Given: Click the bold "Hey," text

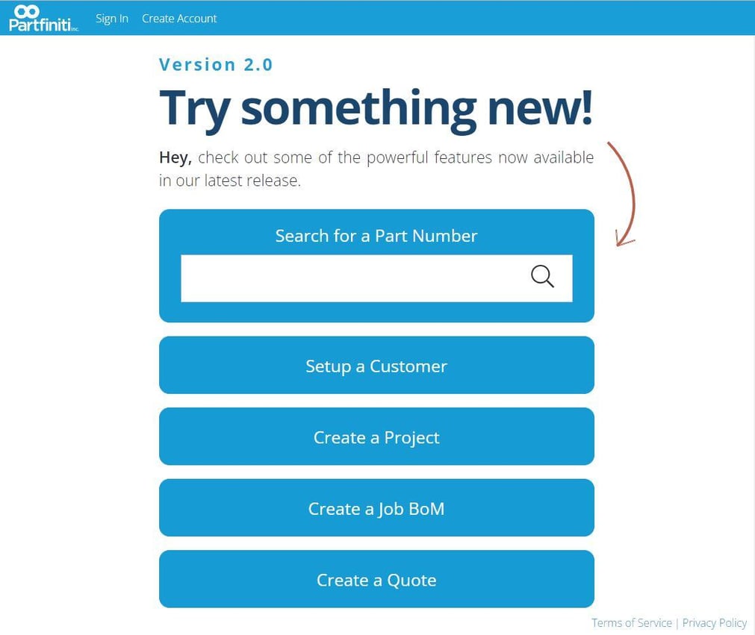Looking at the screenshot, I should coord(175,157).
